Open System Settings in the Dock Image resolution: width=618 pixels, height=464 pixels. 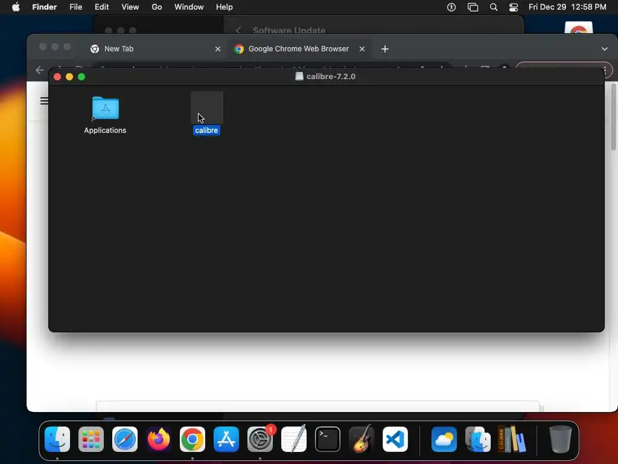(x=260, y=439)
